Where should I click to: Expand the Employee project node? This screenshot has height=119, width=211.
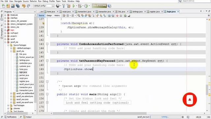[5, 15]
